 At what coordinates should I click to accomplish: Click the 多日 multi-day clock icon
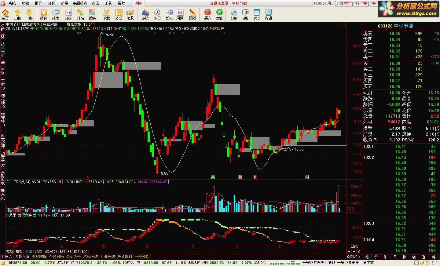157,14
